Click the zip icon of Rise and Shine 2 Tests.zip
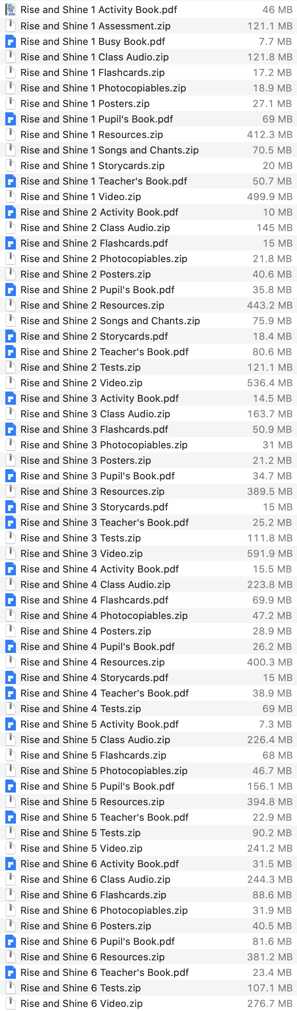Screen dimensions: 297x1011 click(x=11, y=367)
